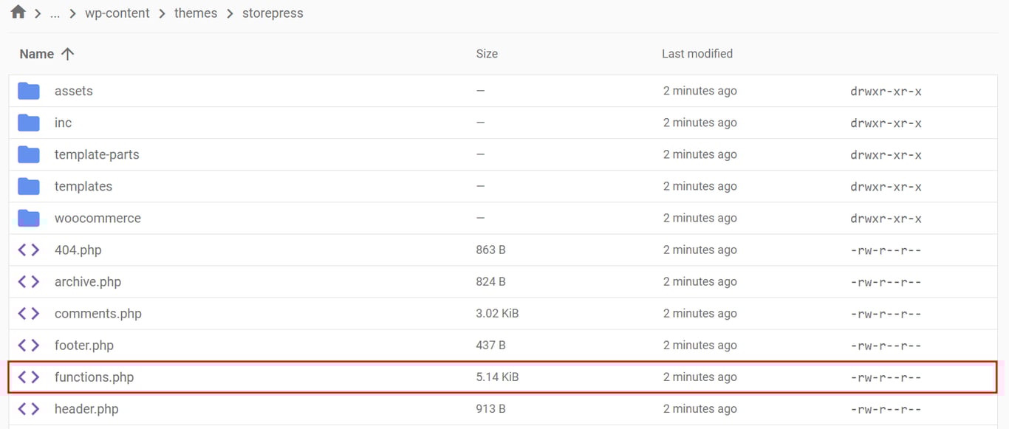The width and height of the screenshot is (1009, 429).
Task: Click the home icon in the breadcrumb
Action: click(17, 13)
